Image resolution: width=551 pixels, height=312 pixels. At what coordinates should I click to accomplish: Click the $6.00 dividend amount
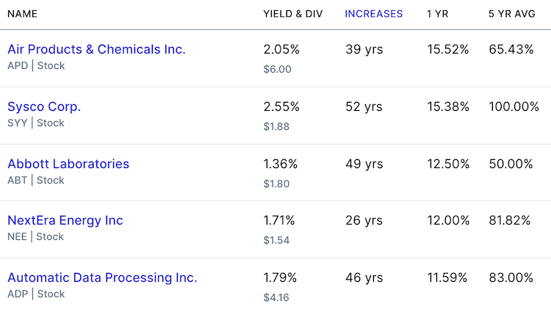[277, 69]
